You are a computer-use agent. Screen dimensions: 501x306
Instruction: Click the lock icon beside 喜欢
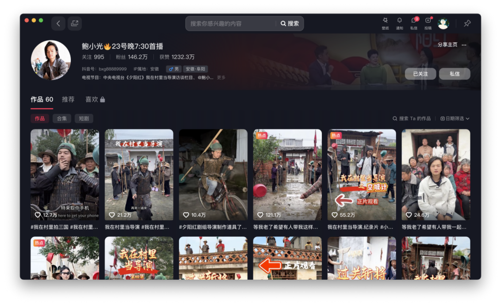pyautogui.click(x=102, y=100)
